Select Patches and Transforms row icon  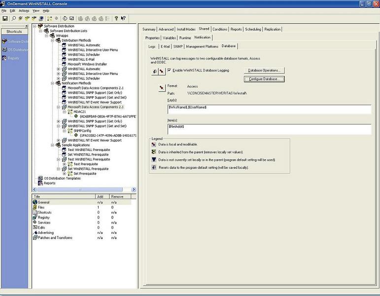(35, 237)
